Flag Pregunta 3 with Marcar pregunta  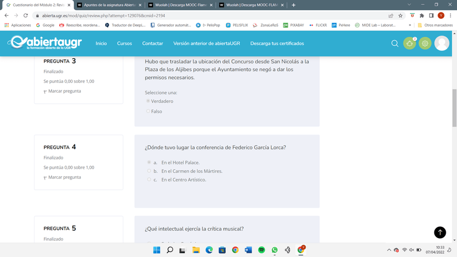63,91
